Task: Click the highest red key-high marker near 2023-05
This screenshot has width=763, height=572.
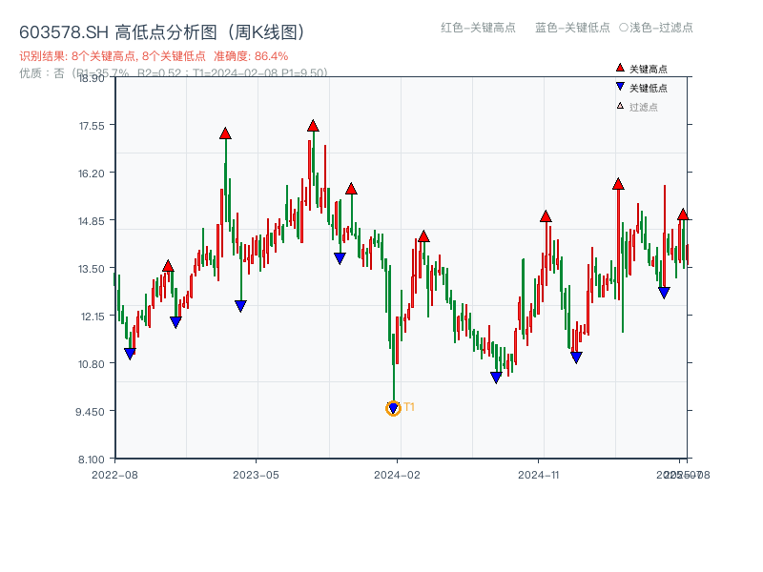Action: [x=311, y=125]
